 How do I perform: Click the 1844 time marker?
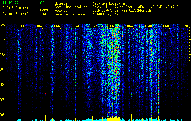(75, 26)
